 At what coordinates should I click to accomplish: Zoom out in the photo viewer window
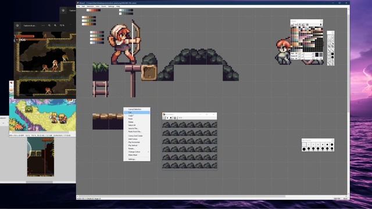click(x=49, y=26)
